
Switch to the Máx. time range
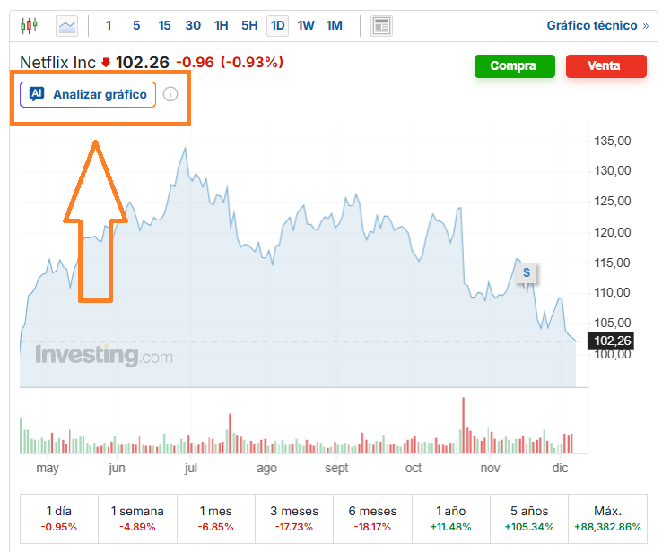607,518
